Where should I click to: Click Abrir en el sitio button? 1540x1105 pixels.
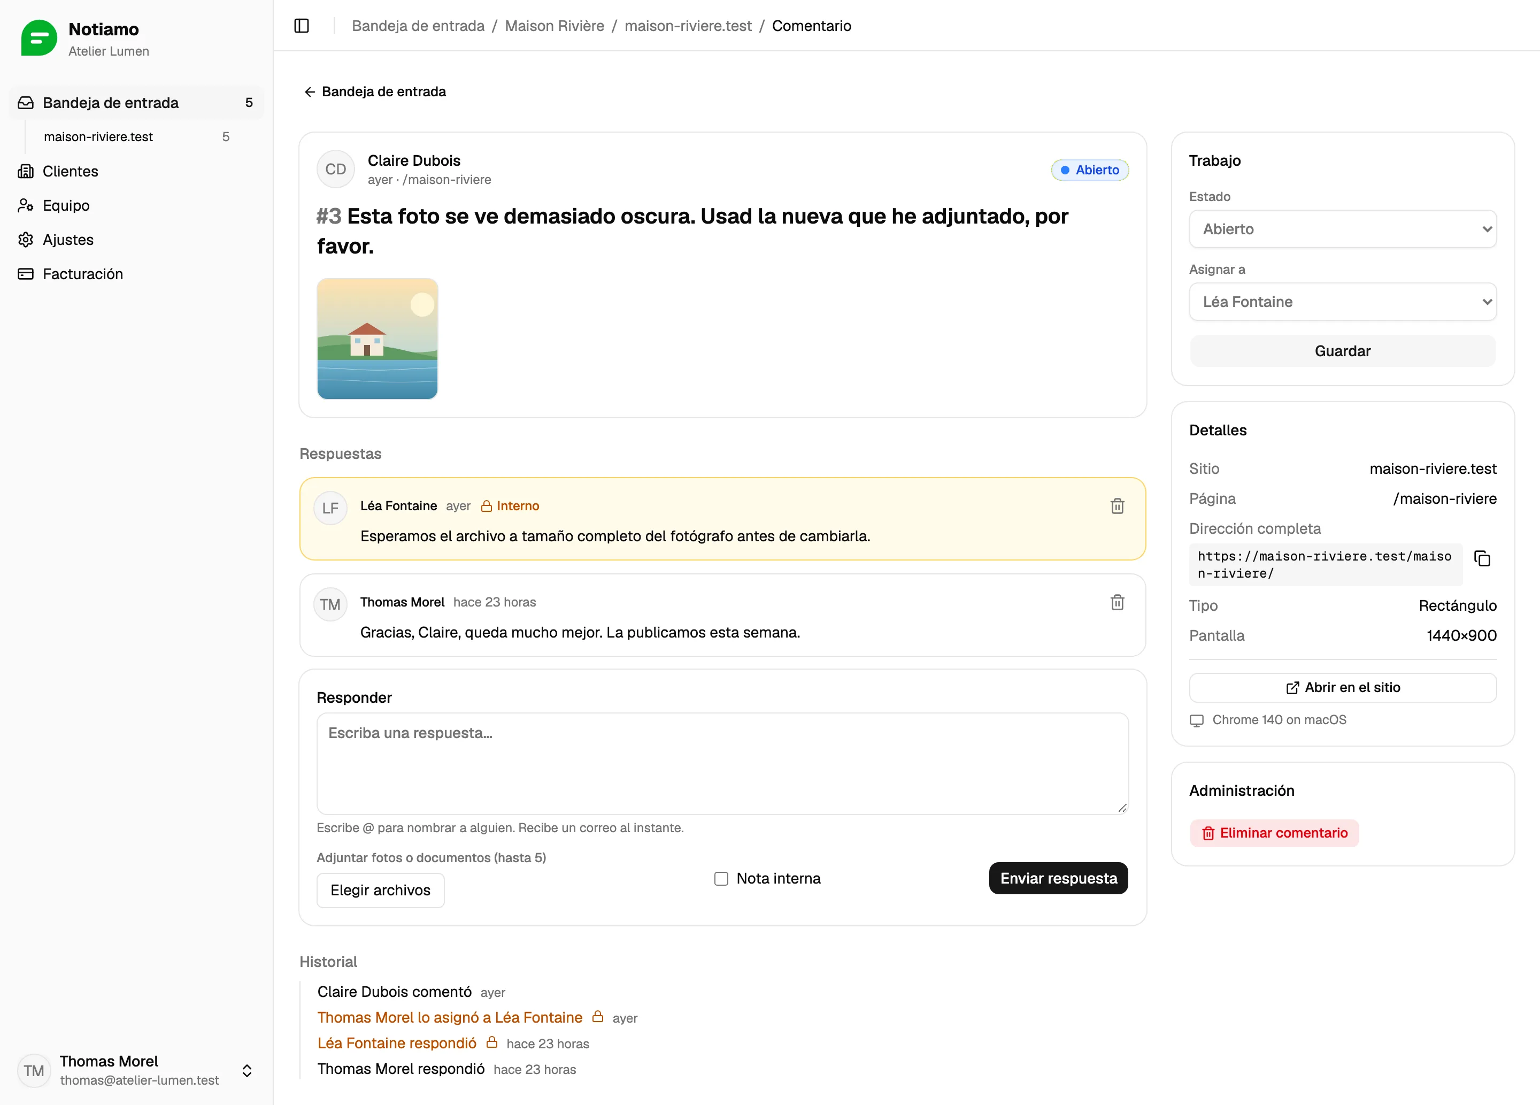pyautogui.click(x=1342, y=687)
